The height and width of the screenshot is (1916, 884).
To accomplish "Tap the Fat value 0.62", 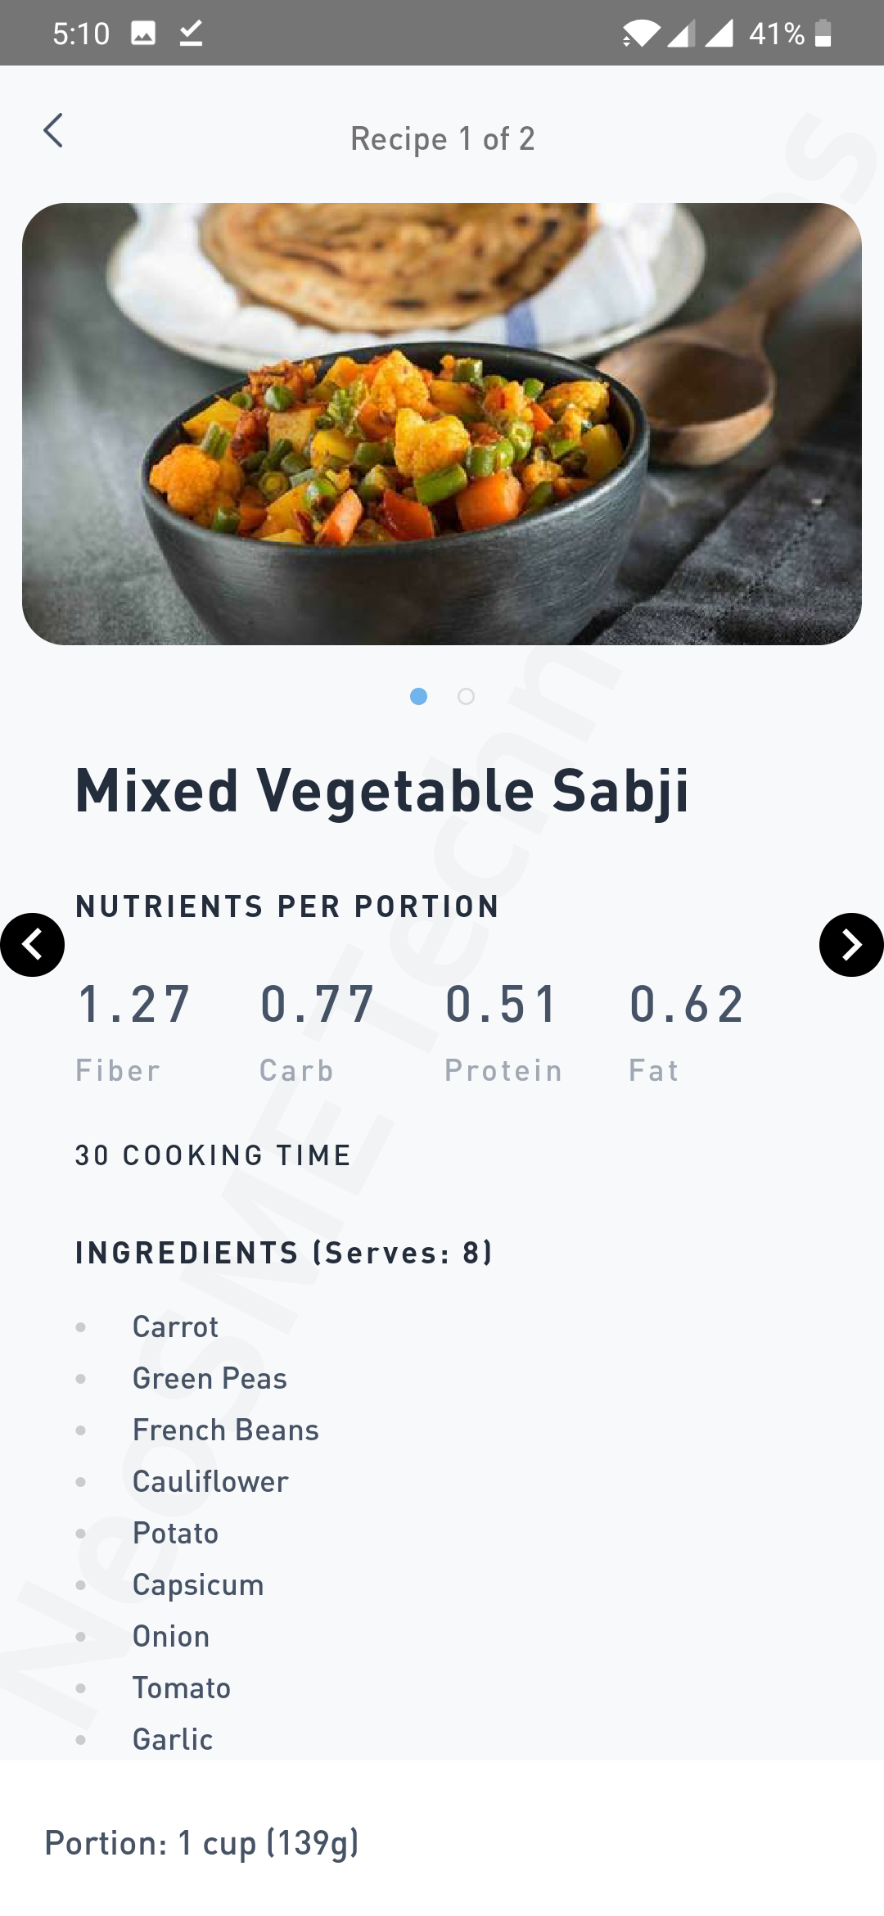I will pos(686,1005).
